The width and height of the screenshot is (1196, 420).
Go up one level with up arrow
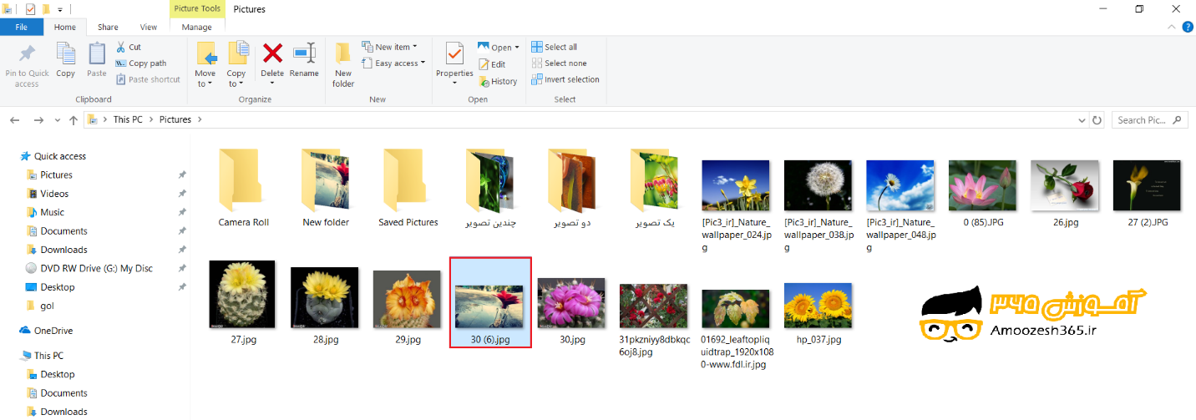73,120
